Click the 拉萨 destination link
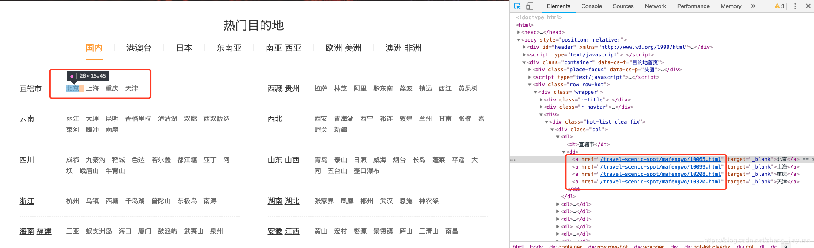This screenshot has width=814, height=248. pos(321,88)
